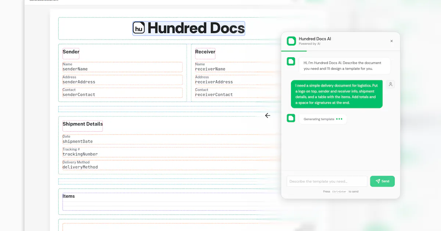The width and height of the screenshot is (441, 231).
Task: Close the Hundred Docs AI chat panel
Action: [391, 41]
